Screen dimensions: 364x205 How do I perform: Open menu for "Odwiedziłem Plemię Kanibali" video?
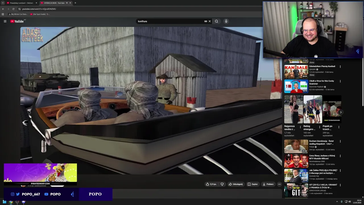(340, 67)
